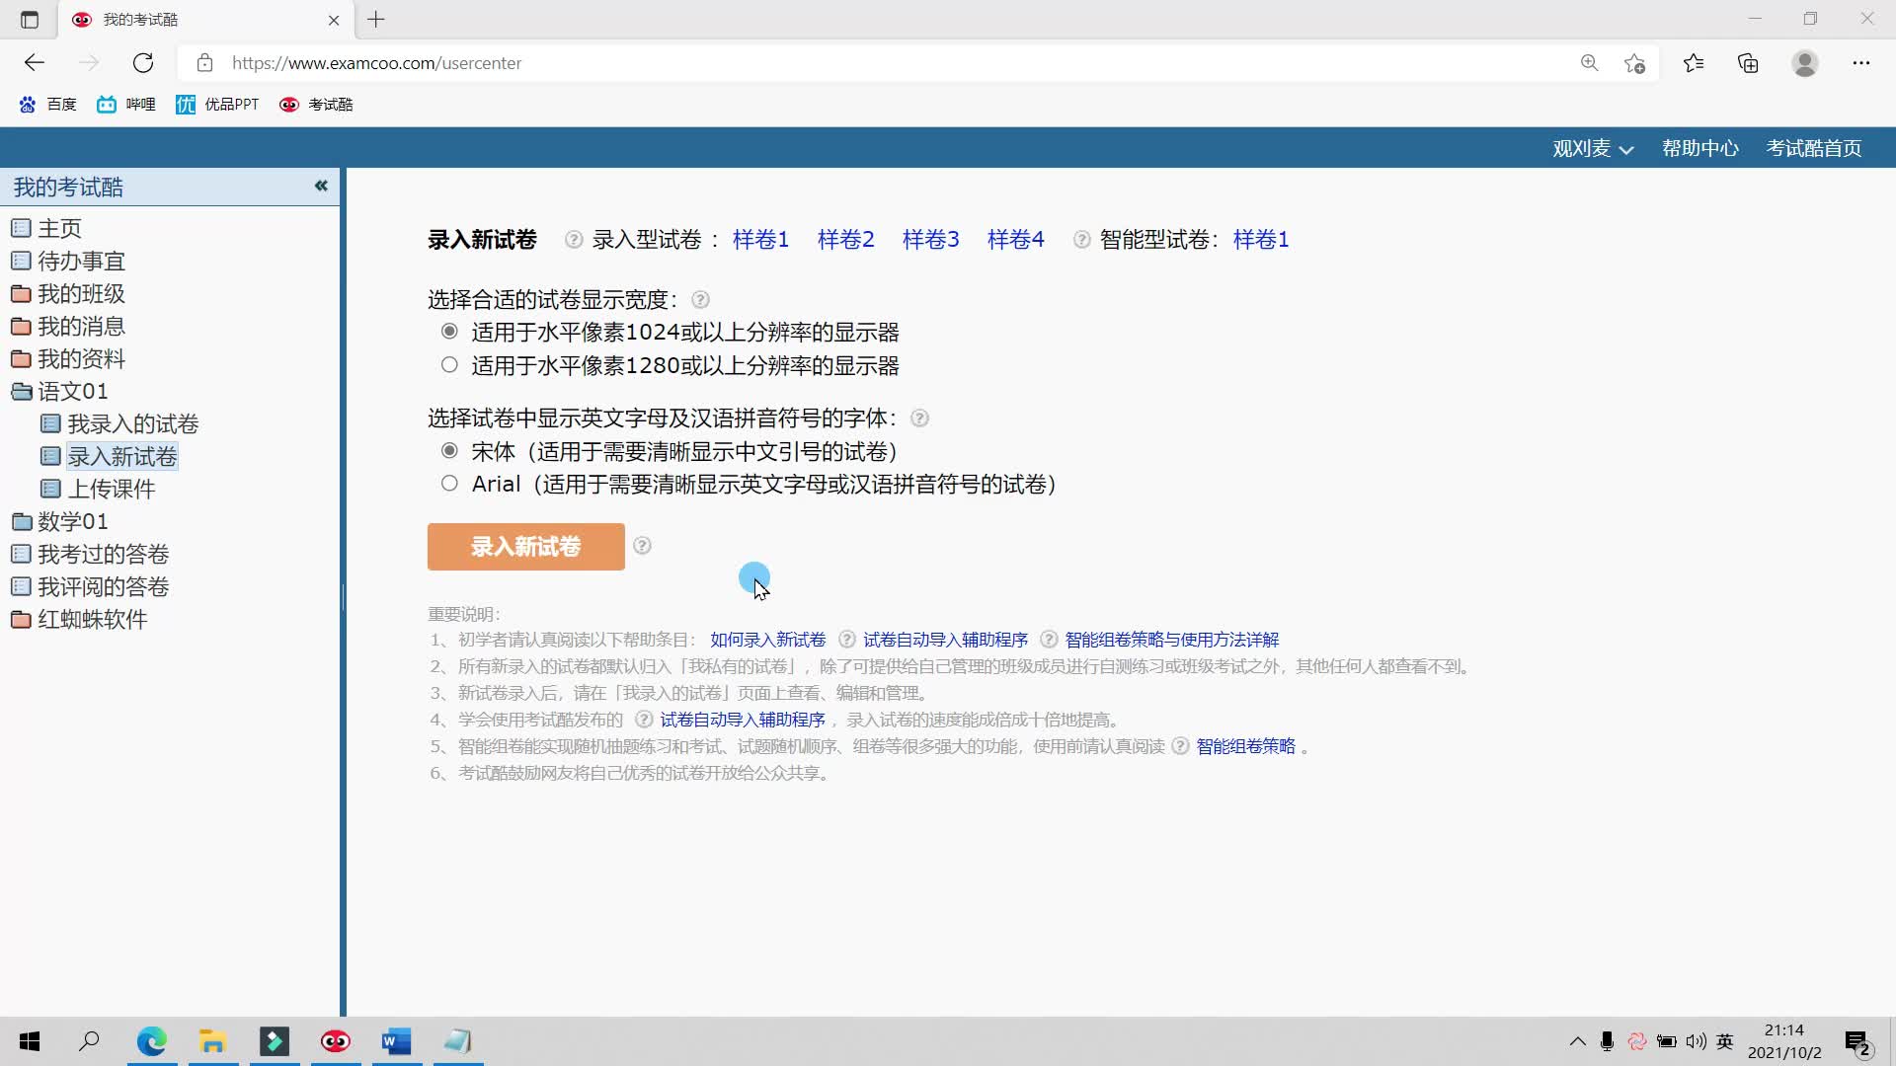Screen dimensions: 1896x1066
Task: Open 待办事宜 in sidebar
Action: point(68,262)
